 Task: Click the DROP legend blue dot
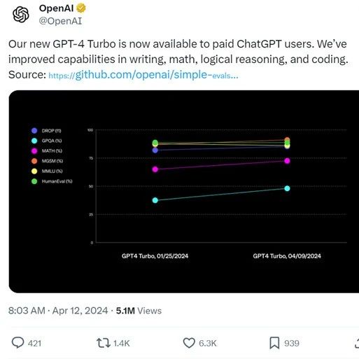point(34,131)
